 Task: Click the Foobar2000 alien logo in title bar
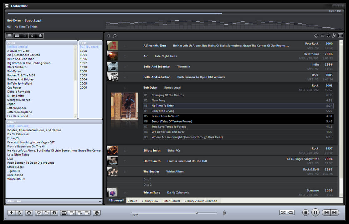coord(7,6)
